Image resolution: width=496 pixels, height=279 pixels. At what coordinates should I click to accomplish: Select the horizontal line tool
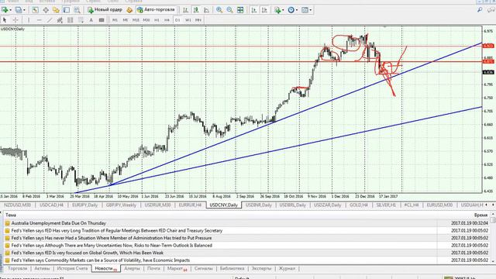tap(39, 20)
